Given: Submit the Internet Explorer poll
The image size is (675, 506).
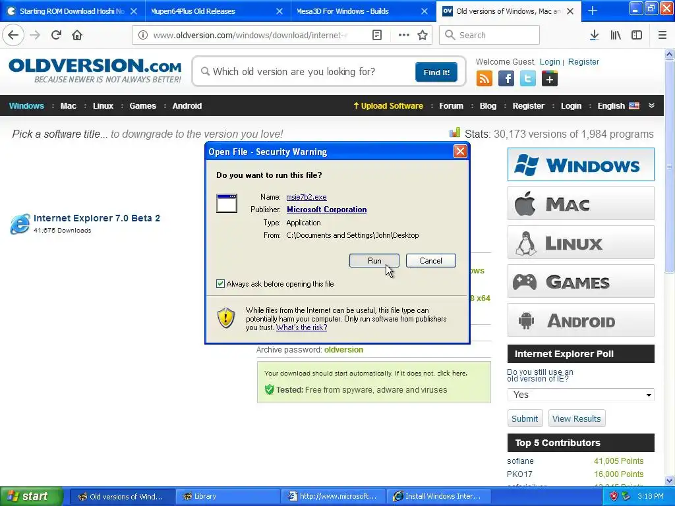Looking at the screenshot, I should pos(524,418).
